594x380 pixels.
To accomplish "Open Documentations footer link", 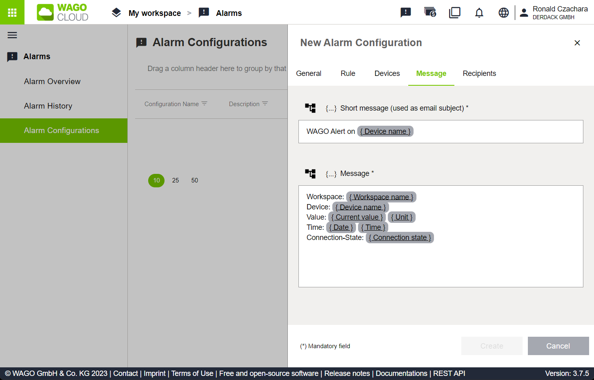I will [x=401, y=373].
